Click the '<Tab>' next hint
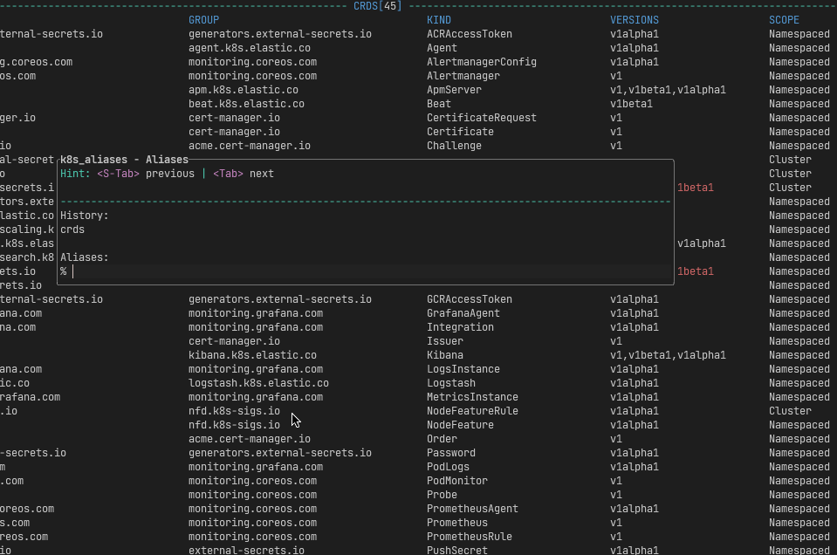 click(x=228, y=174)
